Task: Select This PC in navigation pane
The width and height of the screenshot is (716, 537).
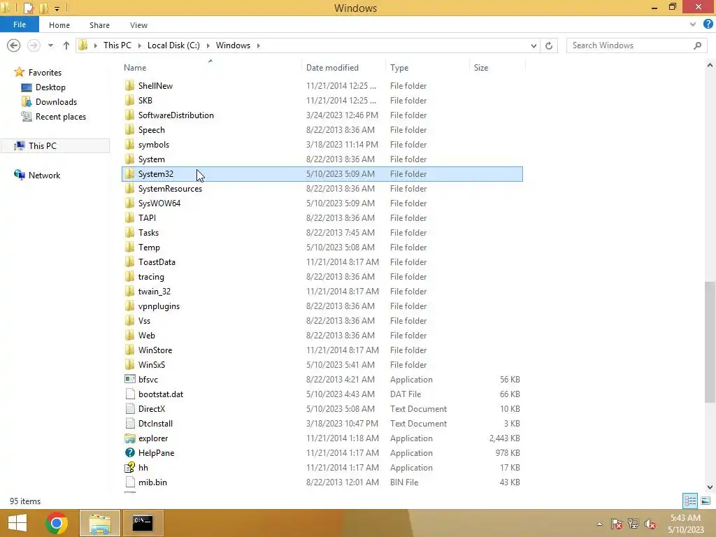Action: 43,145
